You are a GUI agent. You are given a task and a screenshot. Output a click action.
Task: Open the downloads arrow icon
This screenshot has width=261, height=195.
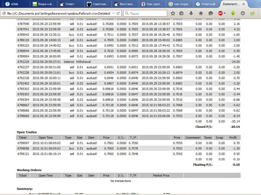pos(191,13)
